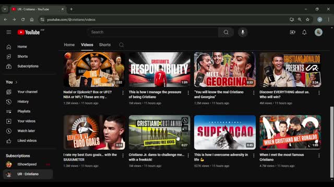Play the Comparing Free Kicks thumbnail video

pyautogui.click(x=160, y=132)
